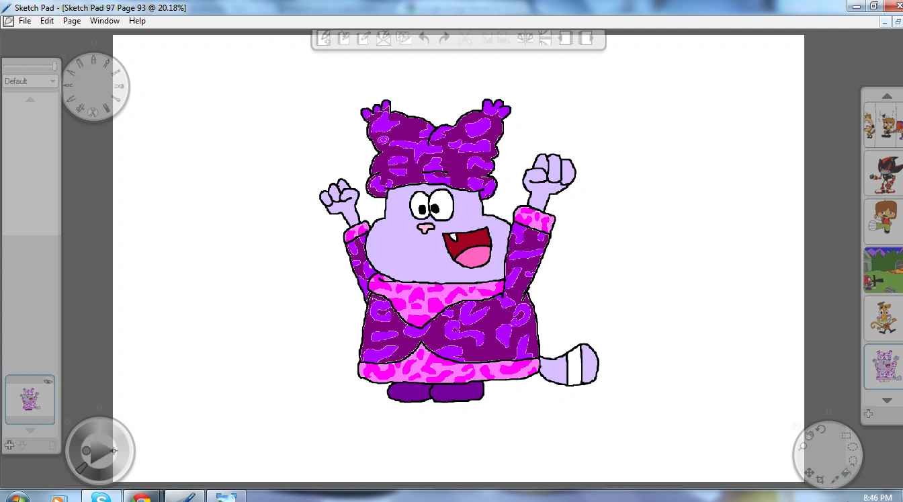This screenshot has height=502, width=903.
Task: Add a new image with plus button
Action: [x=868, y=414]
